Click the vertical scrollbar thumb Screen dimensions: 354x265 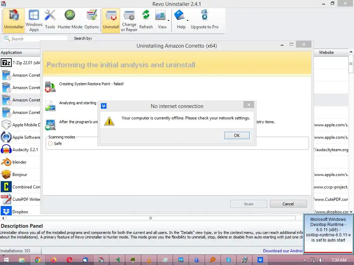351,64
